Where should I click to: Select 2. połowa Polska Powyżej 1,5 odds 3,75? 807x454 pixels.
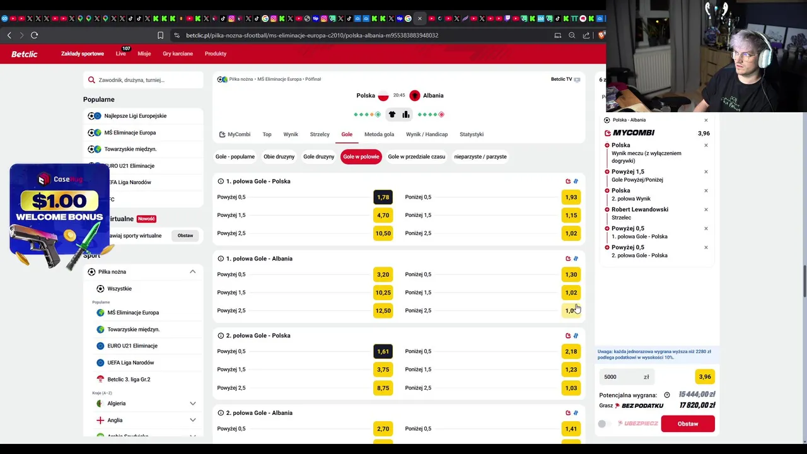383,370
